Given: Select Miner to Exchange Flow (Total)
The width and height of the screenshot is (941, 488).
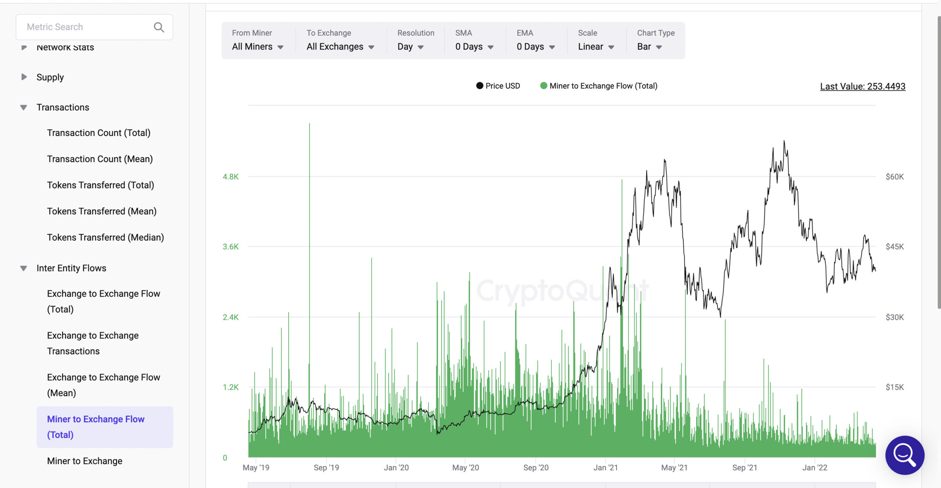Looking at the screenshot, I should (105, 427).
